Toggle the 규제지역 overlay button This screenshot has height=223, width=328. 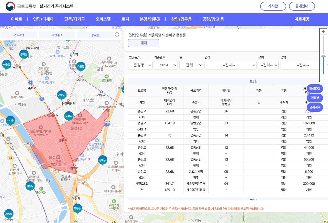tap(315, 107)
